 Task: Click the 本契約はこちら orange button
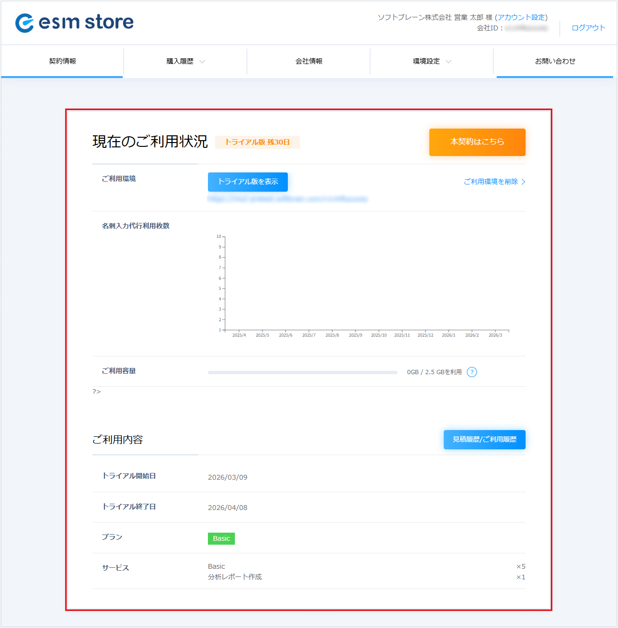coord(477,142)
